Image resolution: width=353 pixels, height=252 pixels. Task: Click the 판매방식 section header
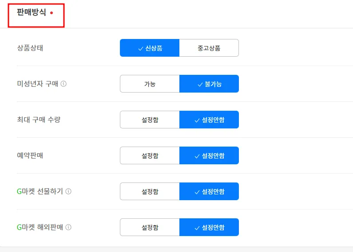click(x=32, y=12)
